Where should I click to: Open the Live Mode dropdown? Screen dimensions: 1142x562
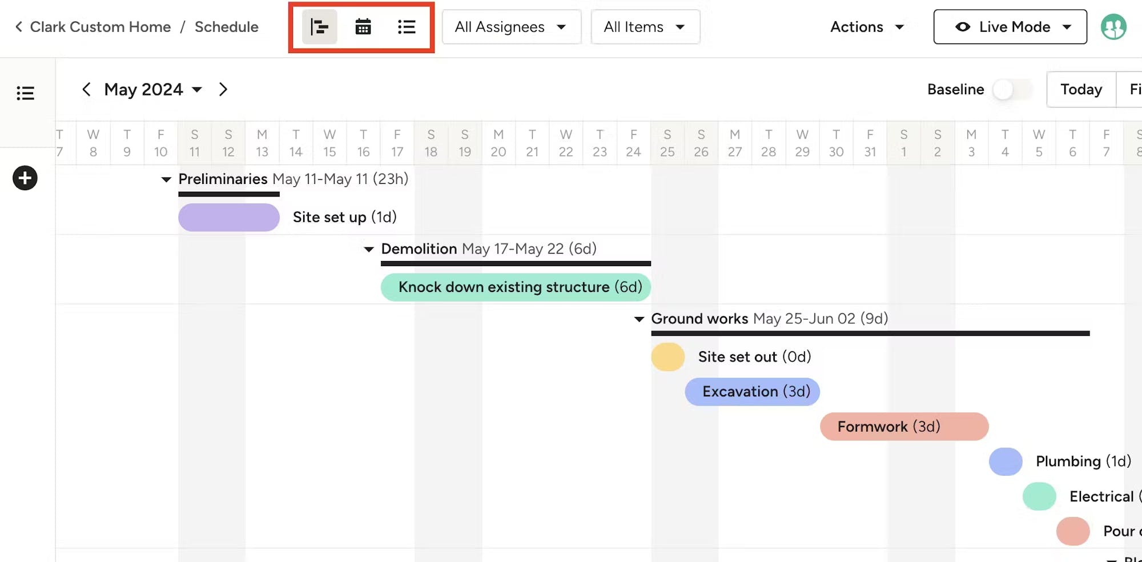[1010, 27]
